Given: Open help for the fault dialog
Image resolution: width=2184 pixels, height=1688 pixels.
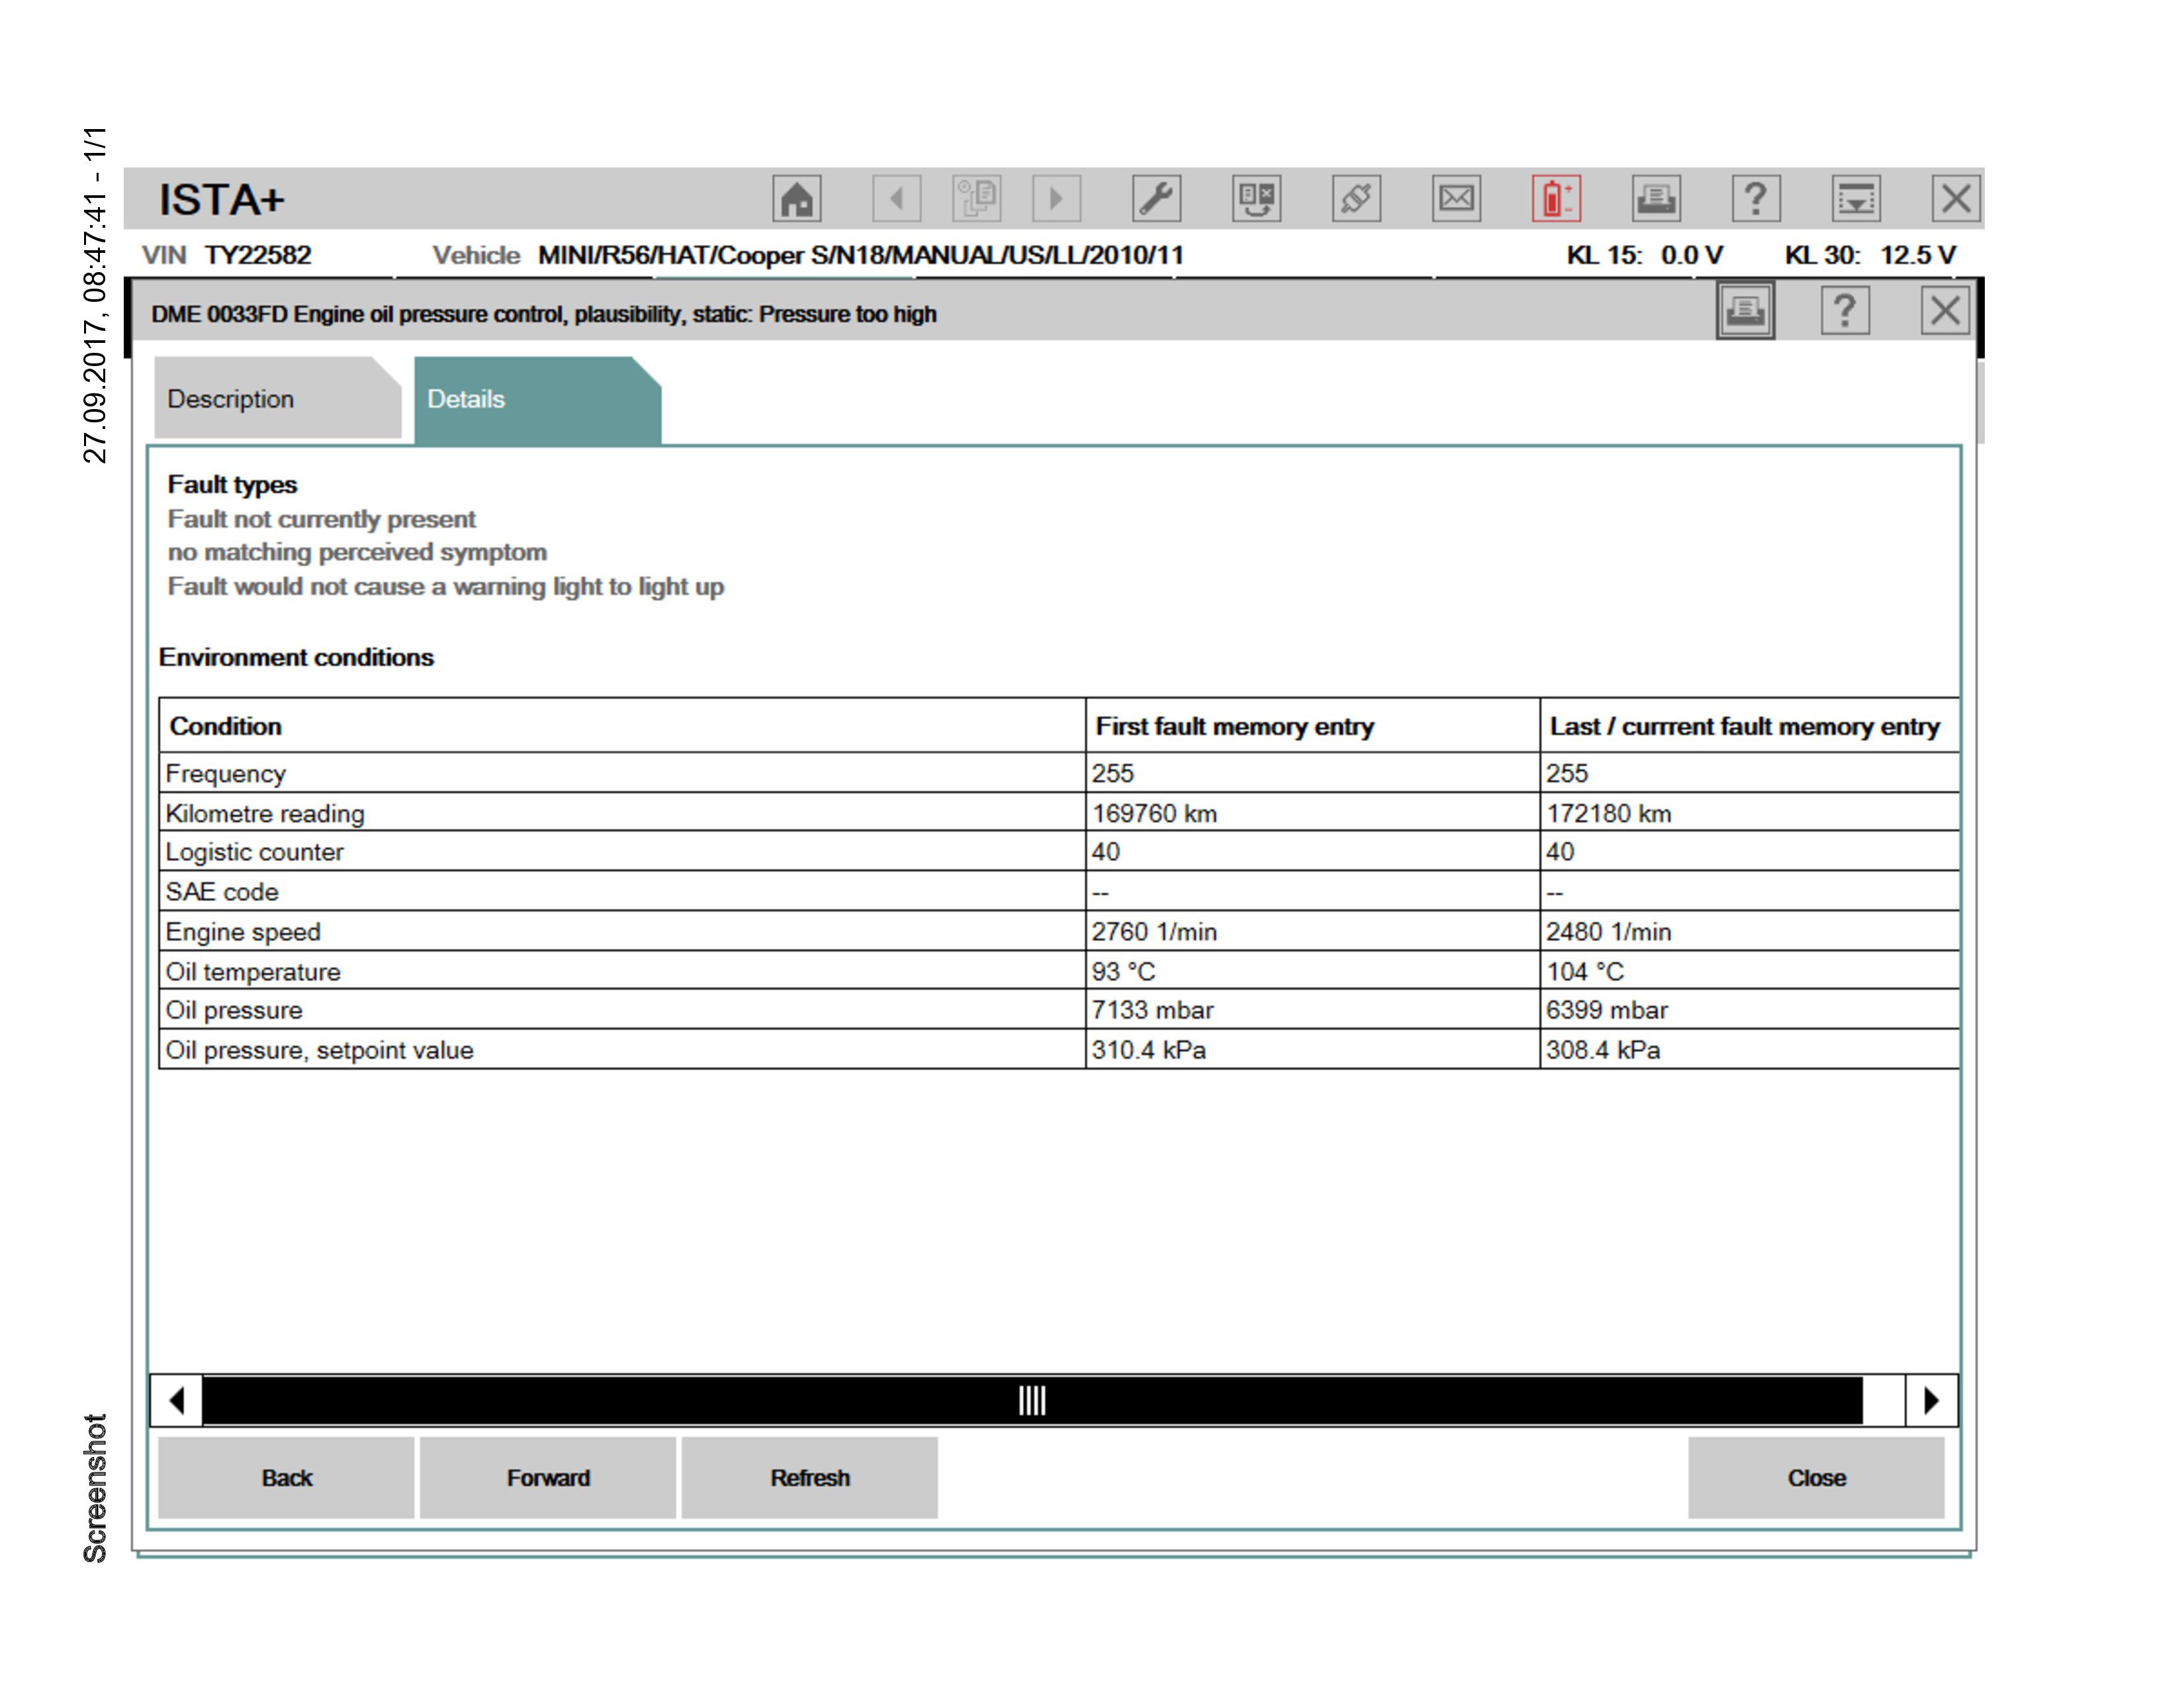Looking at the screenshot, I should 1845,311.
